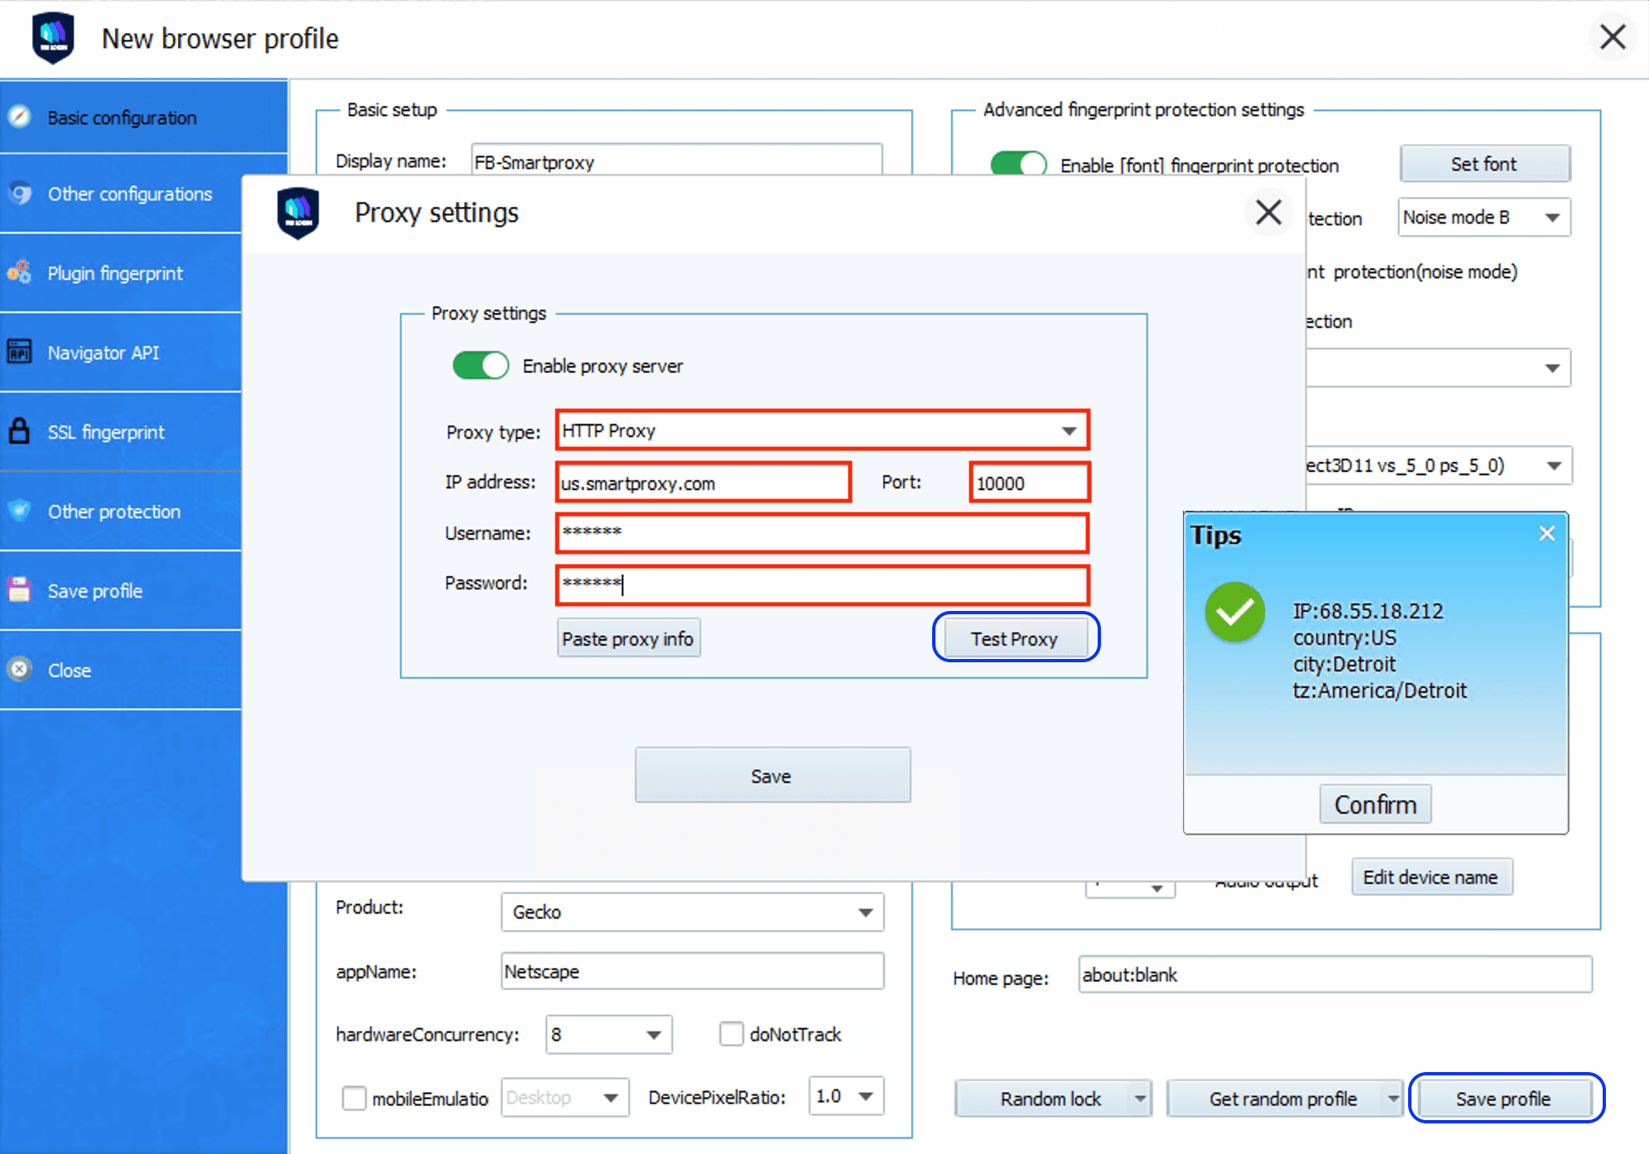Open the Plugin fingerprint section
This screenshot has height=1154, width=1649.
click(x=121, y=273)
